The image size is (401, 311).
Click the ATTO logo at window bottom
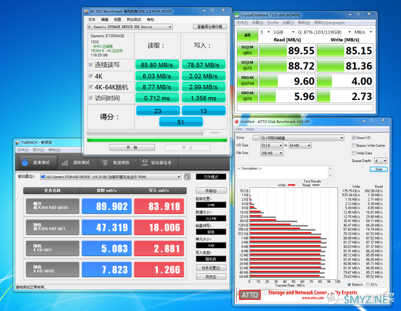[249, 295]
